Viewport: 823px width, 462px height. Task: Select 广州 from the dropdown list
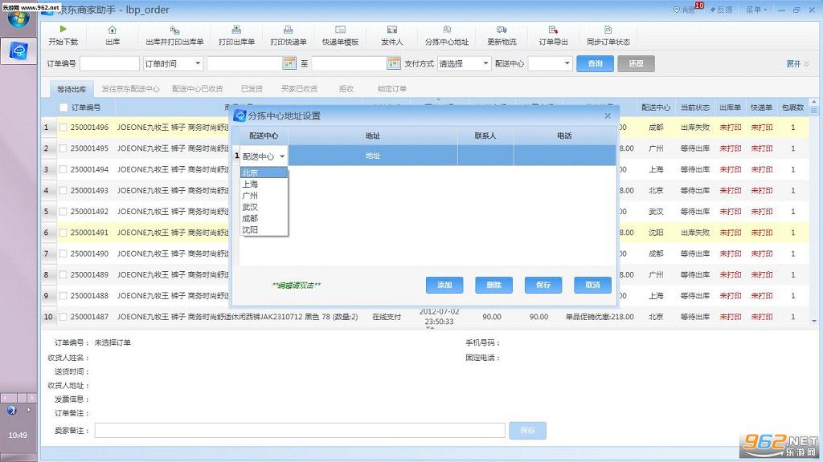(264, 196)
